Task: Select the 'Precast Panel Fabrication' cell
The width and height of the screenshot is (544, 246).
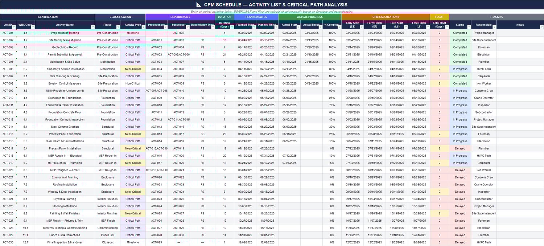Action: click(65, 134)
